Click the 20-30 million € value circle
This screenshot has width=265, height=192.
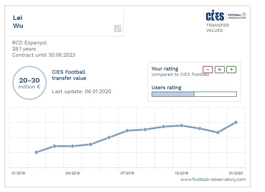tap(30, 83)
